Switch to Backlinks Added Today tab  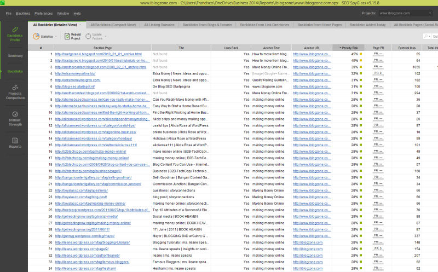pyautogui.click(x=367, y=25)
